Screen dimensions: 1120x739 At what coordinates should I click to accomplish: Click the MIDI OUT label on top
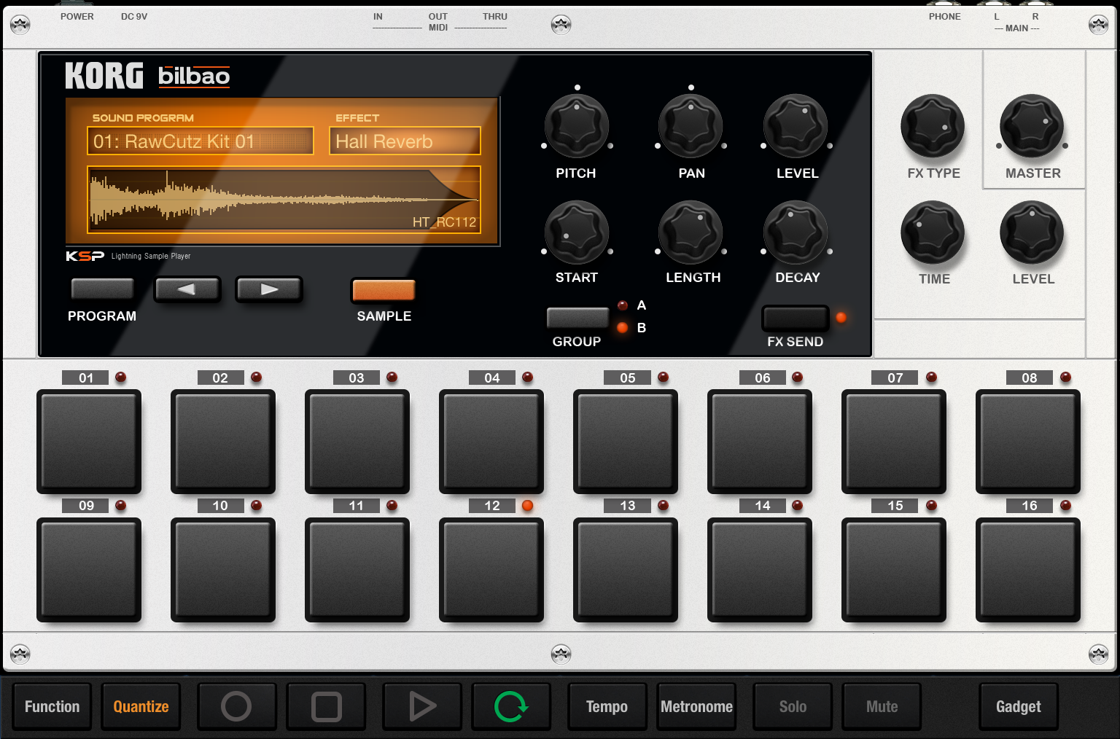(x=438, y=22)
